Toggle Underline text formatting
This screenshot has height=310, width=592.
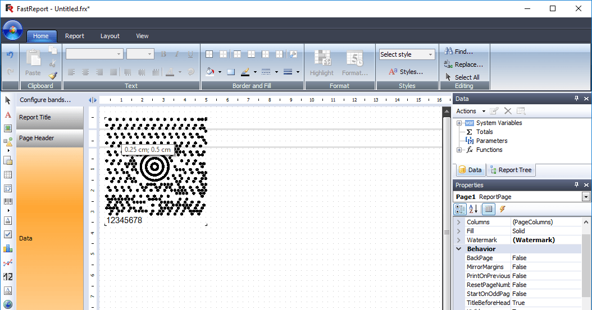click(190, 54)
